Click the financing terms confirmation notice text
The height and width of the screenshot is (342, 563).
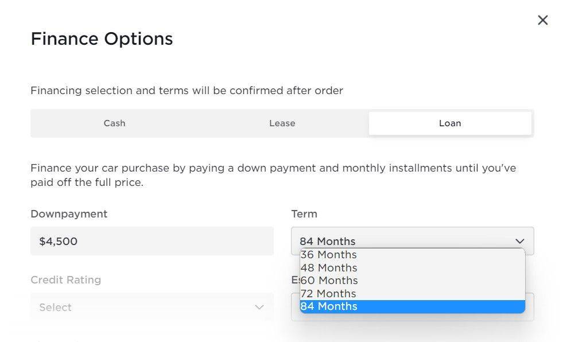point(187,91)
